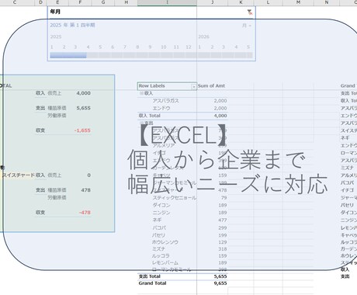The image size is (357, 295).
Task: Select the ホウレンソウ pivot row label
Action: pos(165,242)
